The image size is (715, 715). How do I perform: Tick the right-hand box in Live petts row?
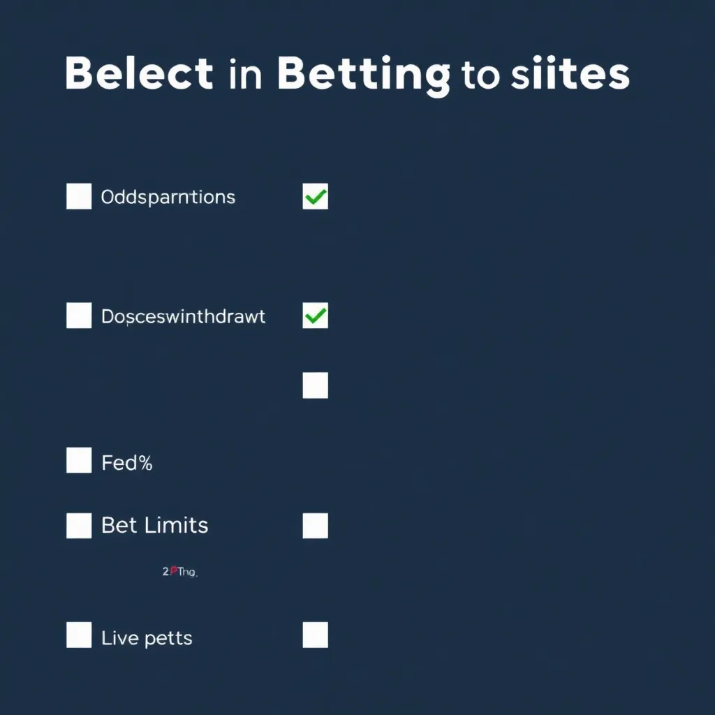pos(315,635)
